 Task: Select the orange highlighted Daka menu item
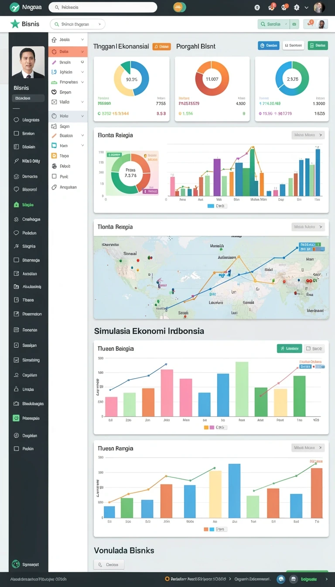pyautogui.click(x=68, y=52)
